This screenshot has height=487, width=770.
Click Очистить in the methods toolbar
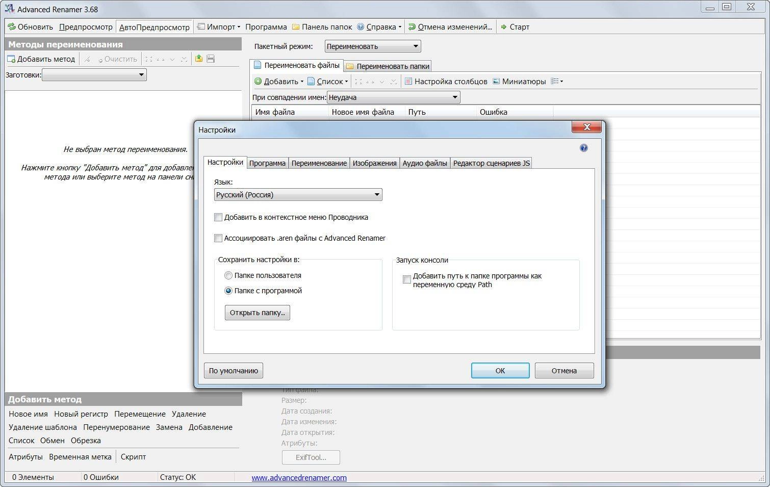point(117,59)
